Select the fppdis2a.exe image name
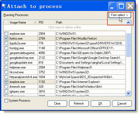The width and height of the screenshot is (140, 115). 18,43
